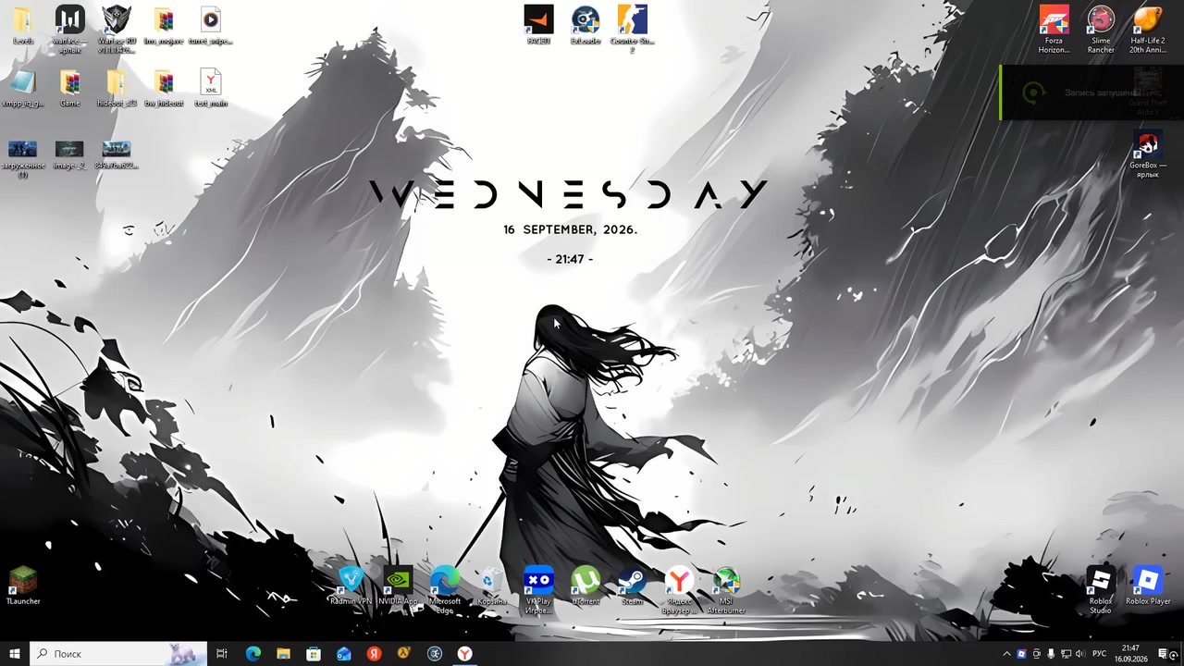Screen dimensions: 1184x666
Task: Open the volume speaker tray icon
Action: click(x=1079, y=654)
